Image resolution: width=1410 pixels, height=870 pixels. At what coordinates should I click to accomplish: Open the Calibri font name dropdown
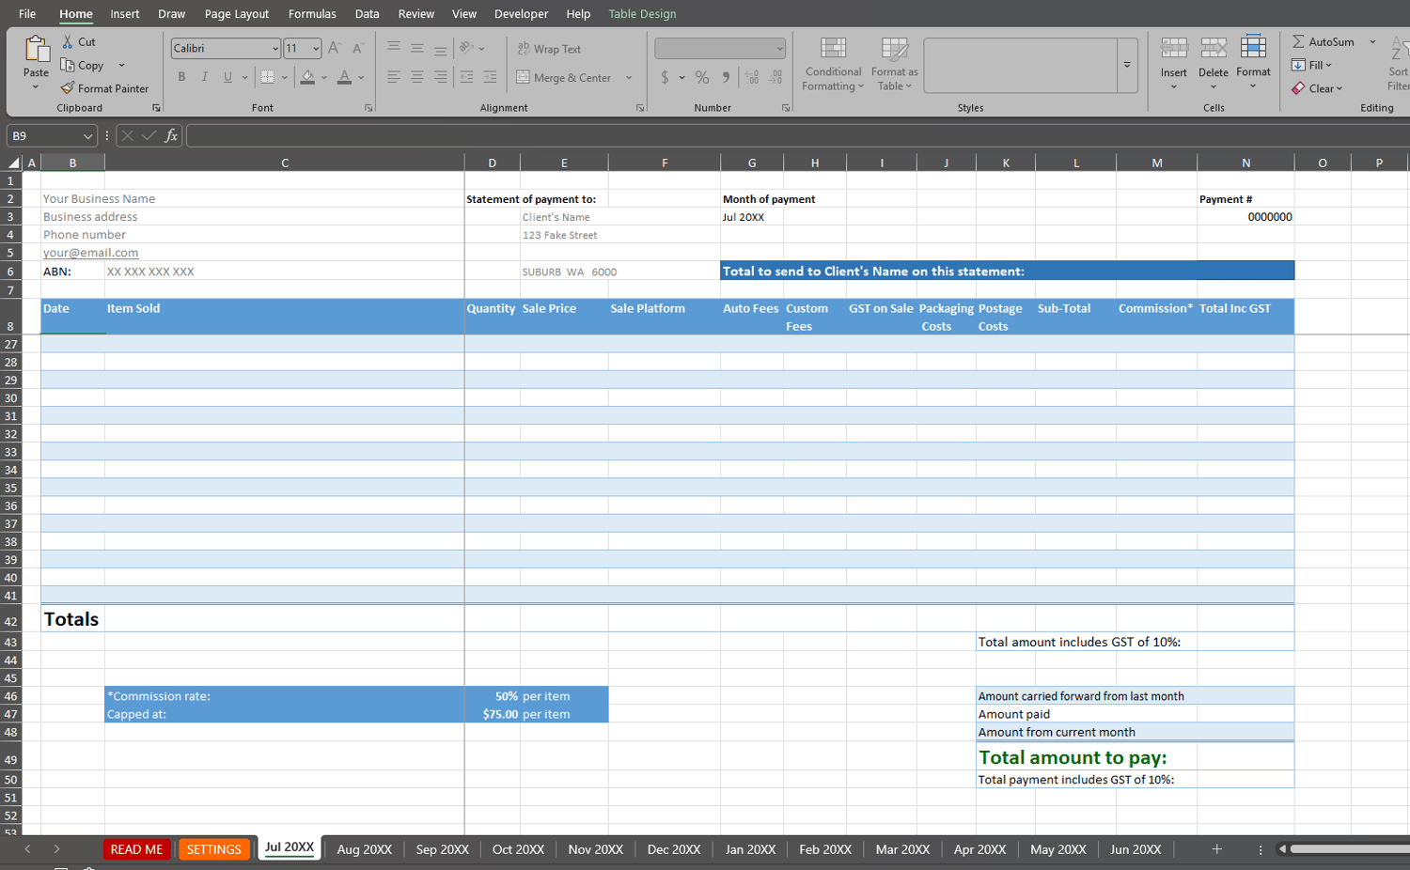click(x=274, y=49)
